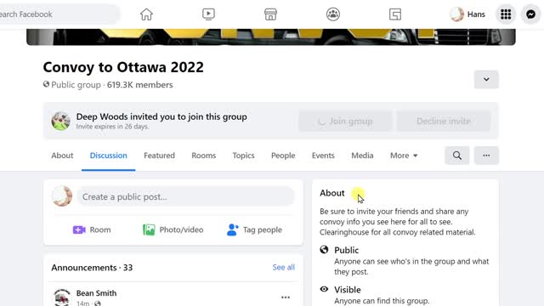
Task: Click the group cover photo
Action: pyautogui.click(x=271, y=37)
